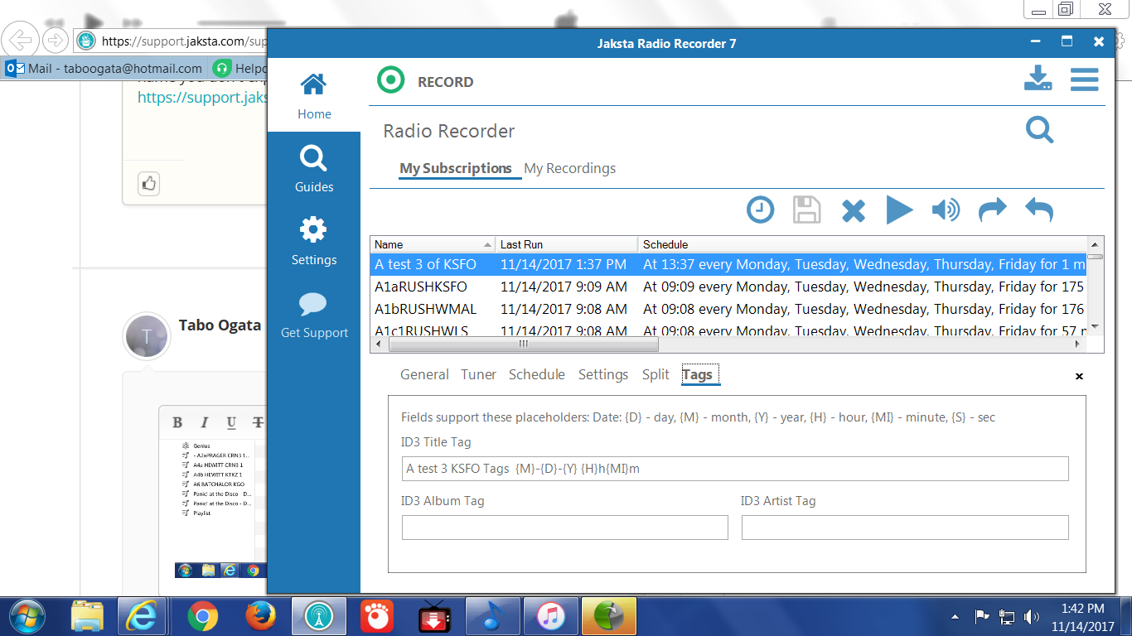The height and width of the screenshot is (636, 1132).
Task: Sort list by Schedule column header
Action: 862,244
